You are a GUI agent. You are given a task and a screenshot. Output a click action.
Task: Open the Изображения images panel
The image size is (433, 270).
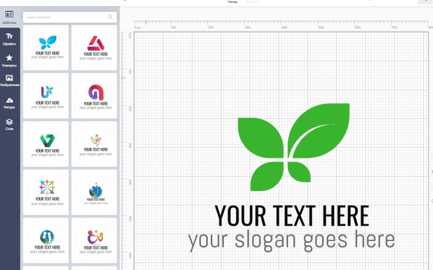click(x=9, y=80)
